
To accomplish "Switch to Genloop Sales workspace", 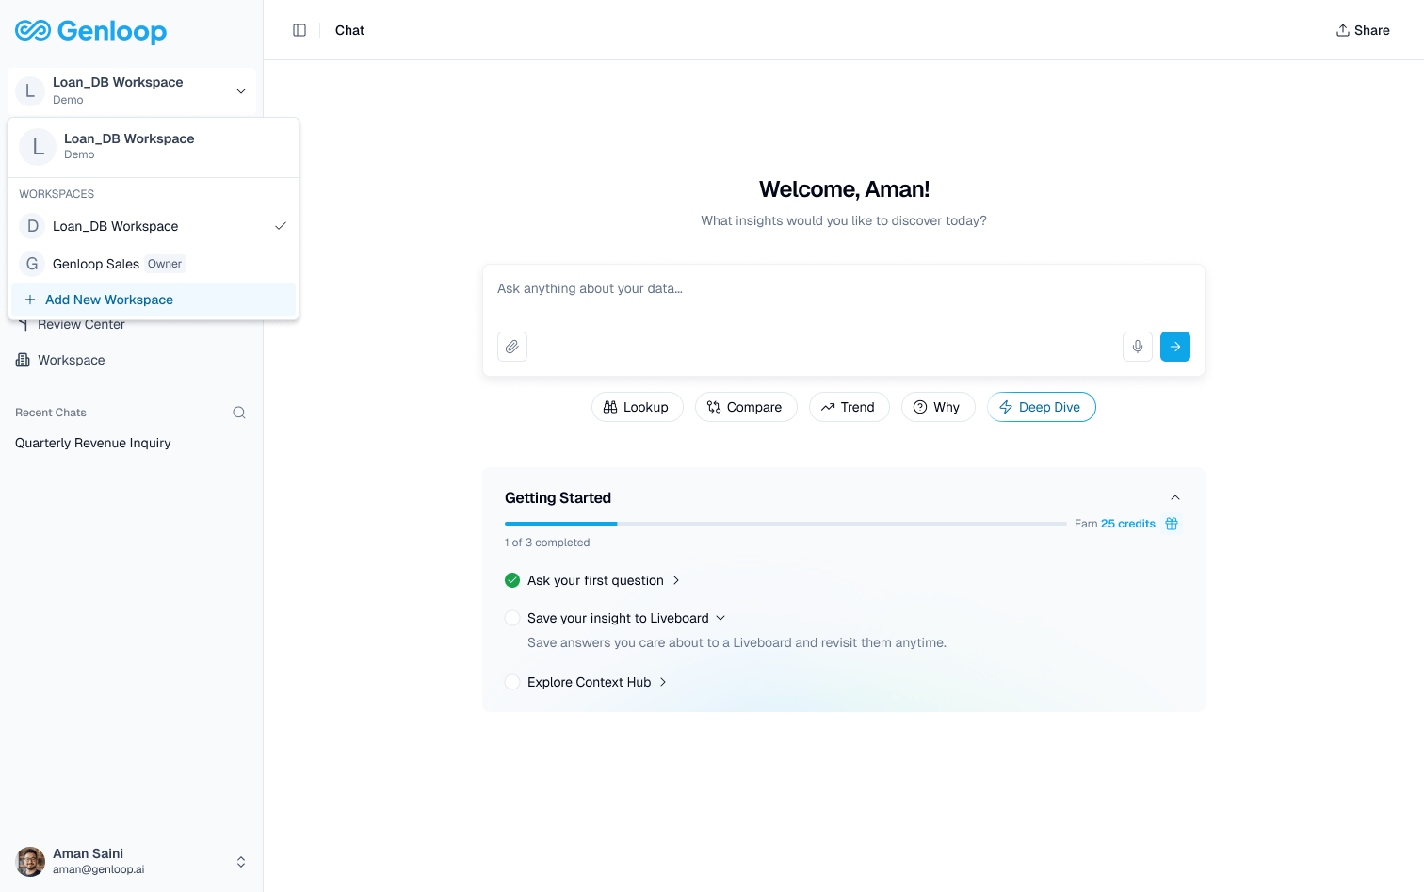I will coord(154,264).
